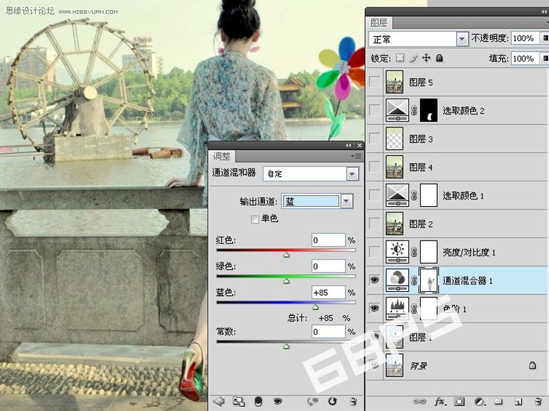Click the constant 常数 slider handle

point(286,346)
